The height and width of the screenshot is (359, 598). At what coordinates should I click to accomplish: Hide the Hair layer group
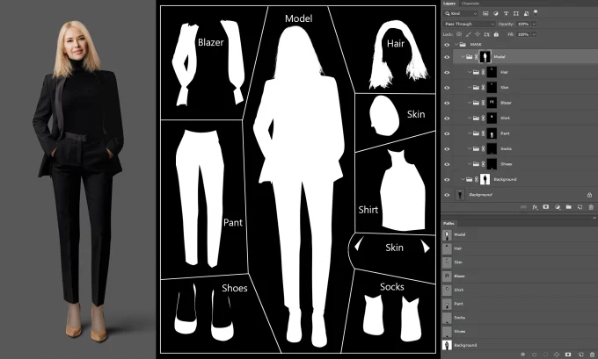[x=447, y=72]
